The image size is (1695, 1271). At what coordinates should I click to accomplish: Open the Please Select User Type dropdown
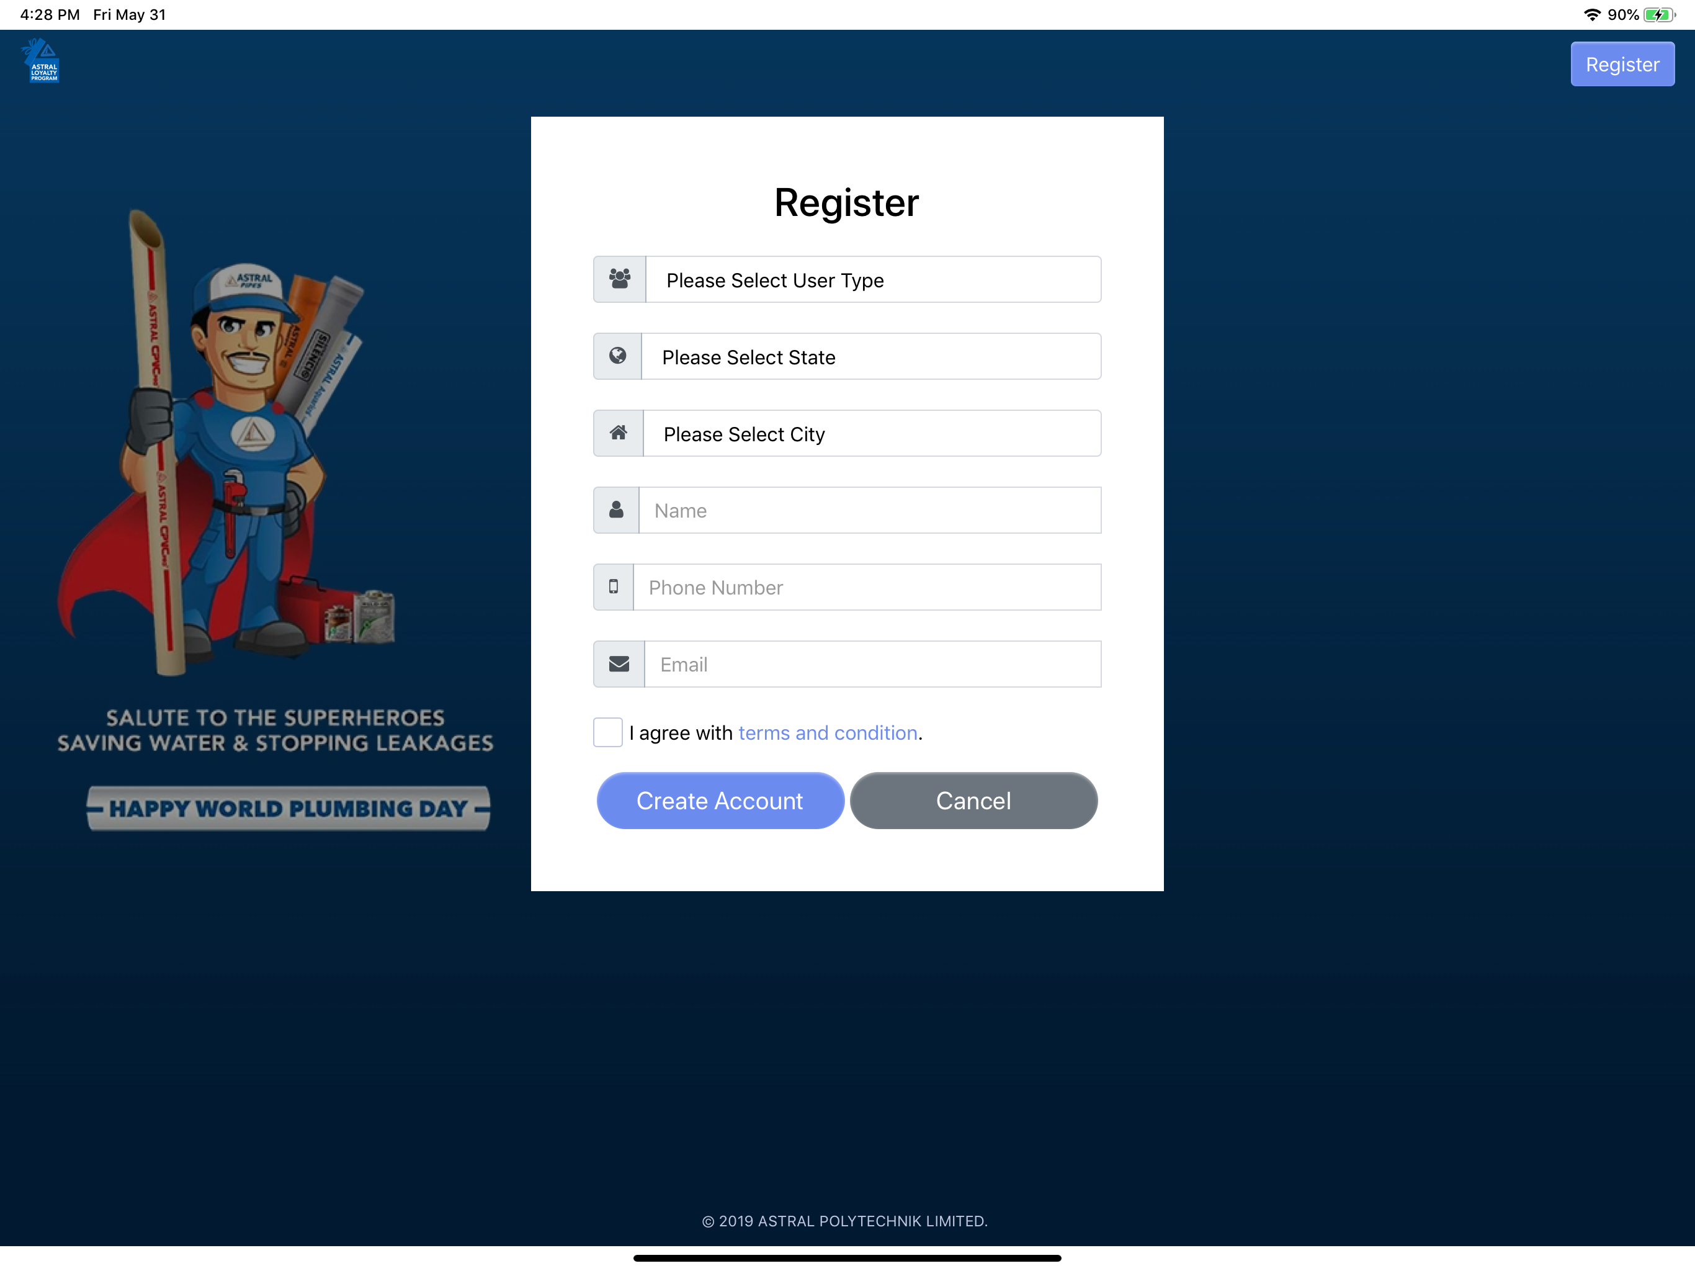coord(874,279)
